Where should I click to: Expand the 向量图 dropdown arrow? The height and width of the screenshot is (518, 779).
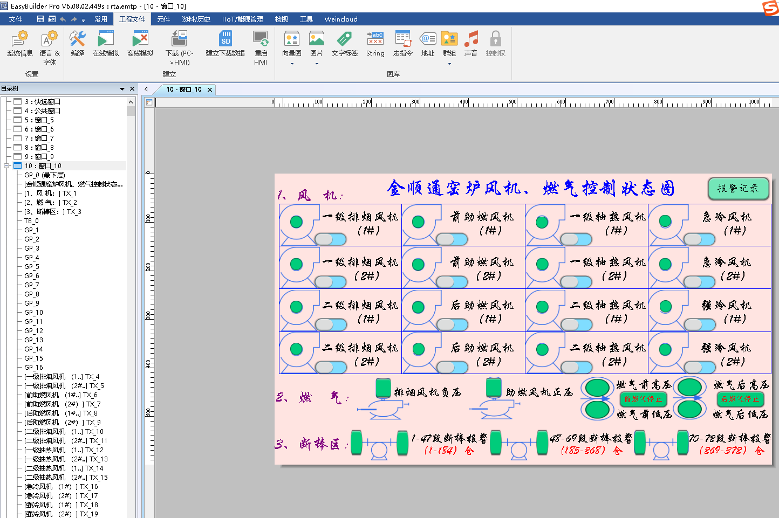292,64
